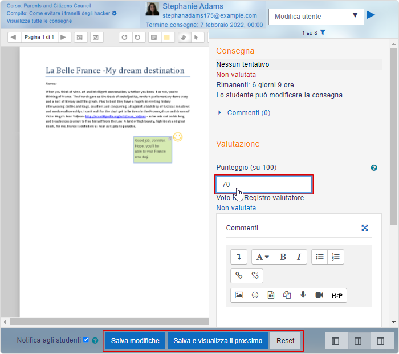Click the expand/collapse comments icon
Viewport: 399px width, 354px height.
coord(96,38)
